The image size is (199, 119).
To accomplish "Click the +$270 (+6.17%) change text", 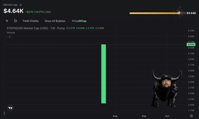I will pos(35,12).
